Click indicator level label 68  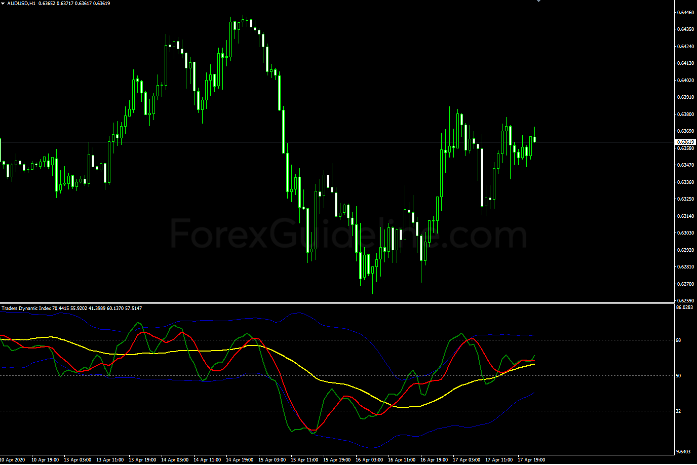point(679,340)
